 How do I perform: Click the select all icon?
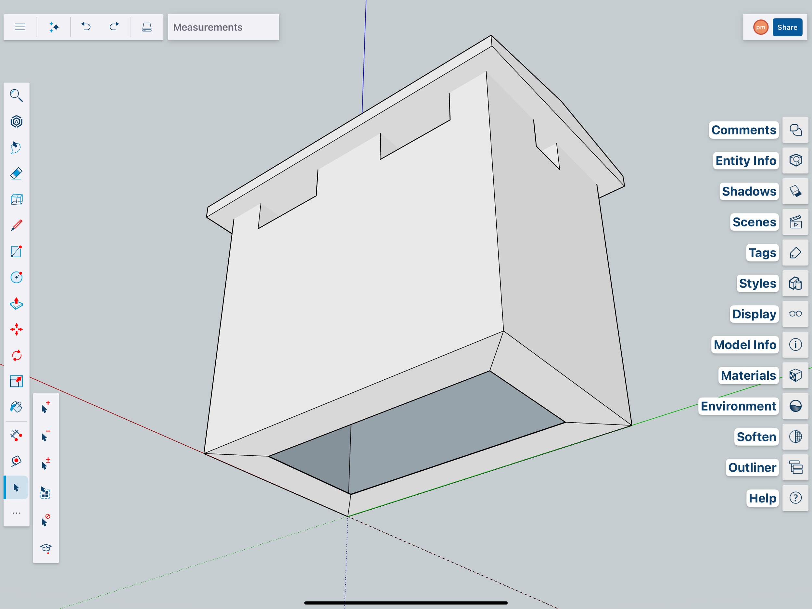tap(45, 493)
